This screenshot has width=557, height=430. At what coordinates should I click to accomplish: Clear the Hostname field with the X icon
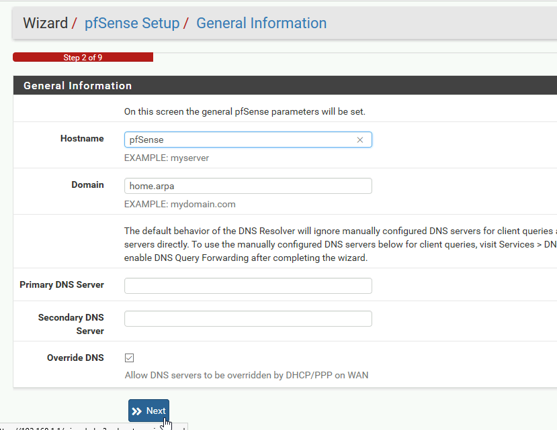point(360,140)
